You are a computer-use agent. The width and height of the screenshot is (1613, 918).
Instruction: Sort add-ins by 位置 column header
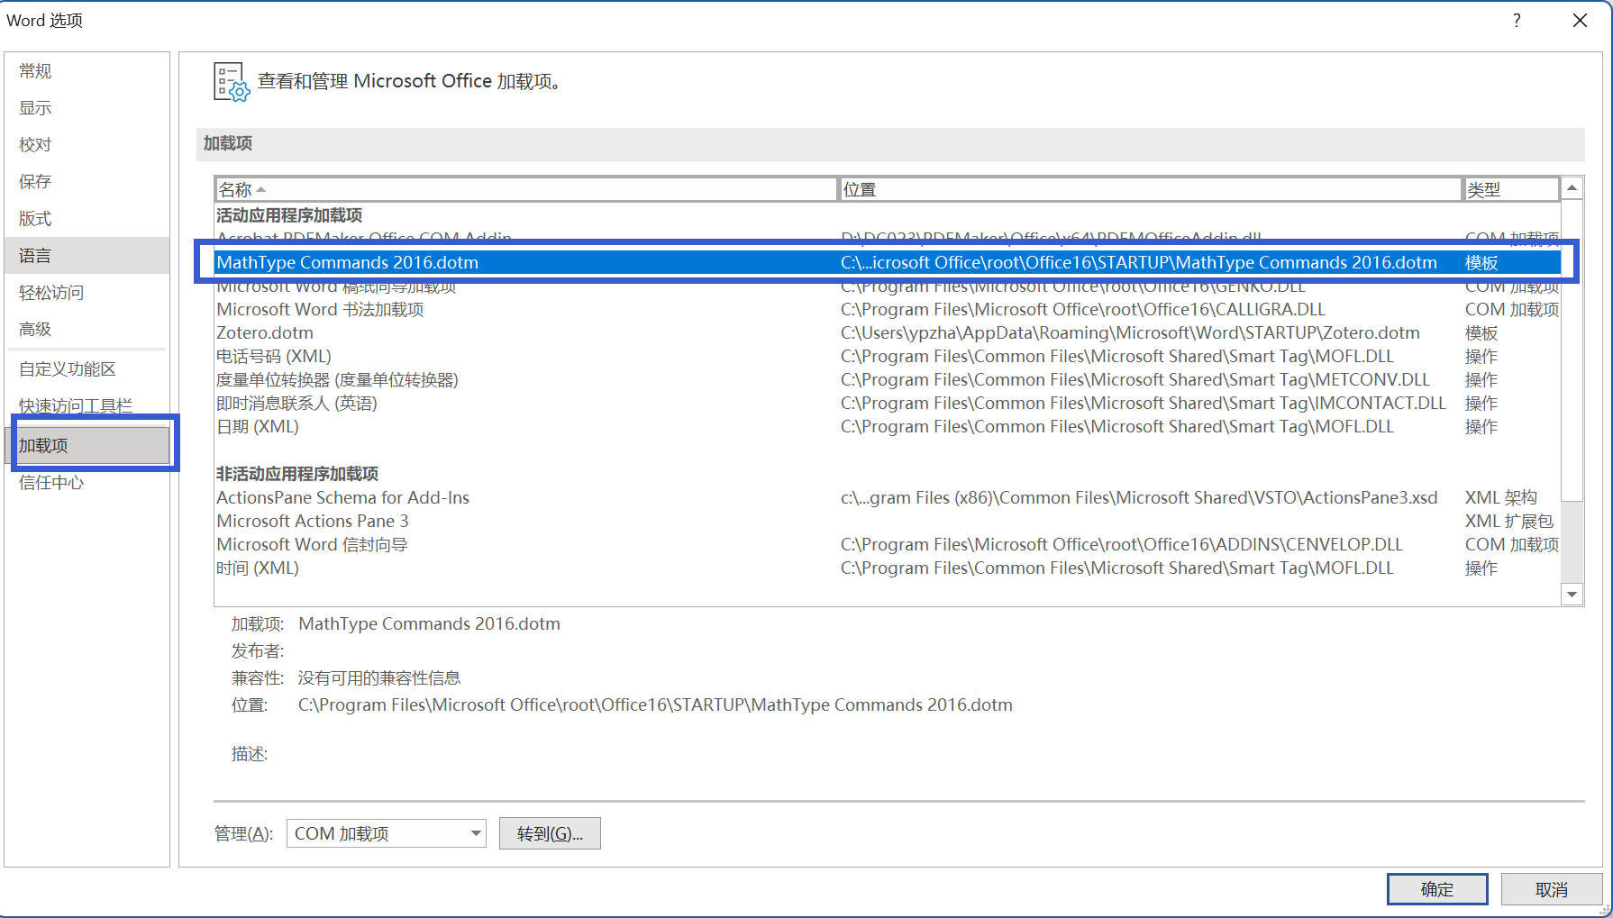pyautogui.click(x=1150, y=189)
